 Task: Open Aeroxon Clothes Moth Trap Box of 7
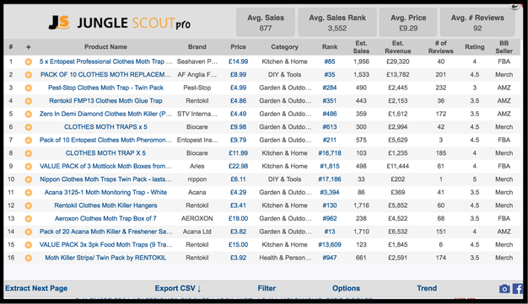coord(105,218)
